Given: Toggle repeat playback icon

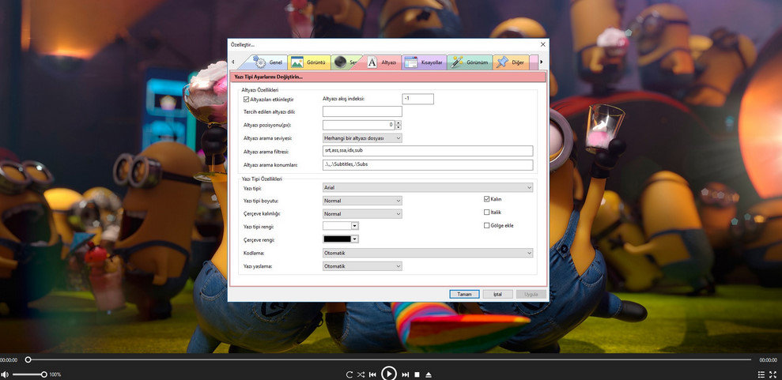Looking at the screenshot, I should pos(349,374).
